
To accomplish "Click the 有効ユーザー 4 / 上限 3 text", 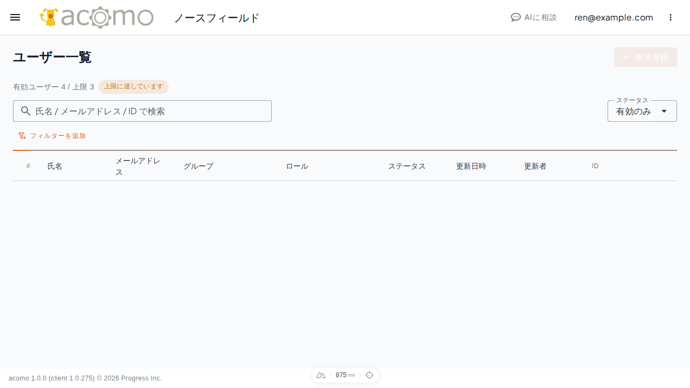I will coord(53,87).
